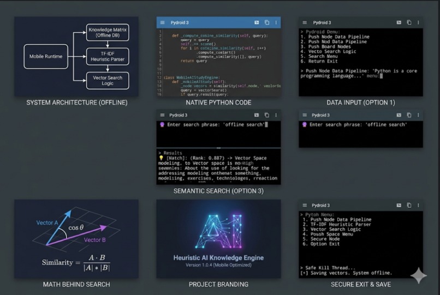
Task: Click 'PROJECT BRANDING' caption
Action: tap(218, 284)
